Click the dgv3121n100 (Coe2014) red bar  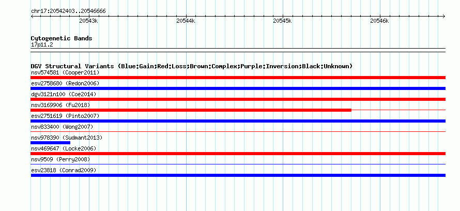tap(238, 99)
